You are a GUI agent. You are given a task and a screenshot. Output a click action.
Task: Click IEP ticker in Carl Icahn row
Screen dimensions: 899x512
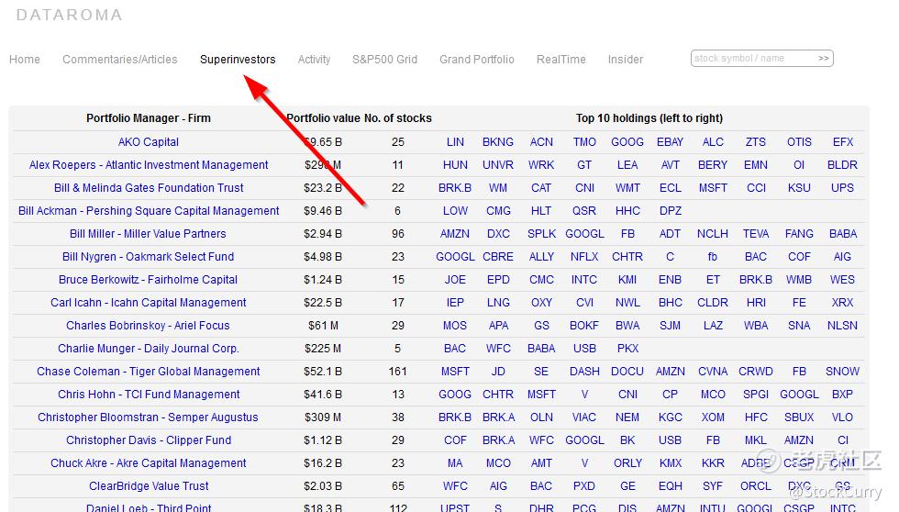[455, 303]
